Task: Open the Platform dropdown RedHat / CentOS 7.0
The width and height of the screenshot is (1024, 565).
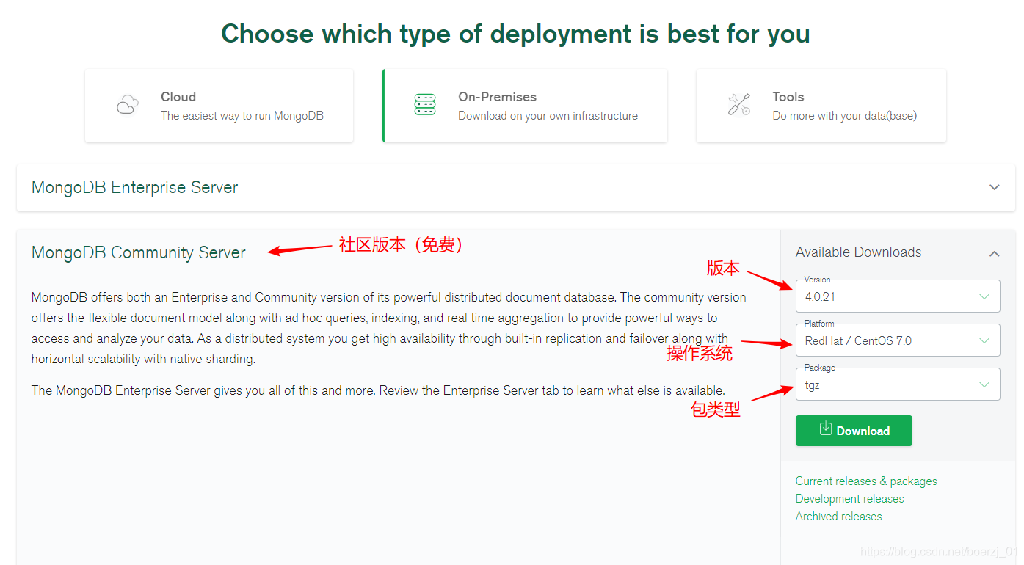Action: [898, 340]
